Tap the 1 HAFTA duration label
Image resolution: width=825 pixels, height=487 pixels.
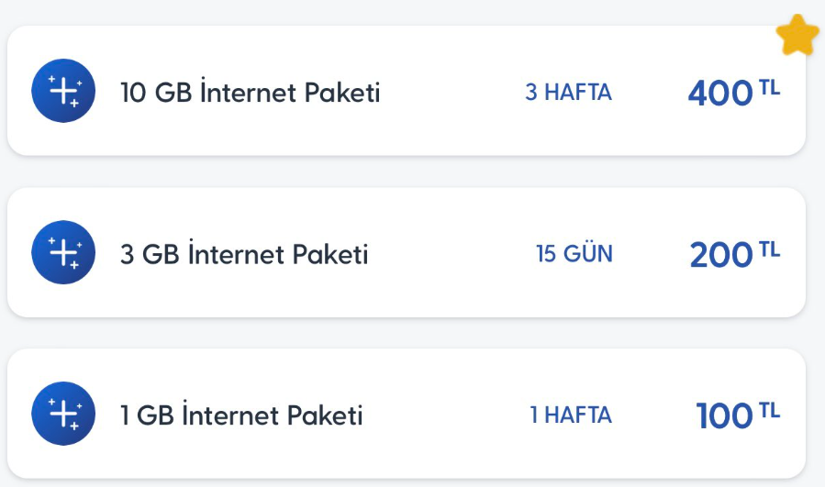click(571, 415)
